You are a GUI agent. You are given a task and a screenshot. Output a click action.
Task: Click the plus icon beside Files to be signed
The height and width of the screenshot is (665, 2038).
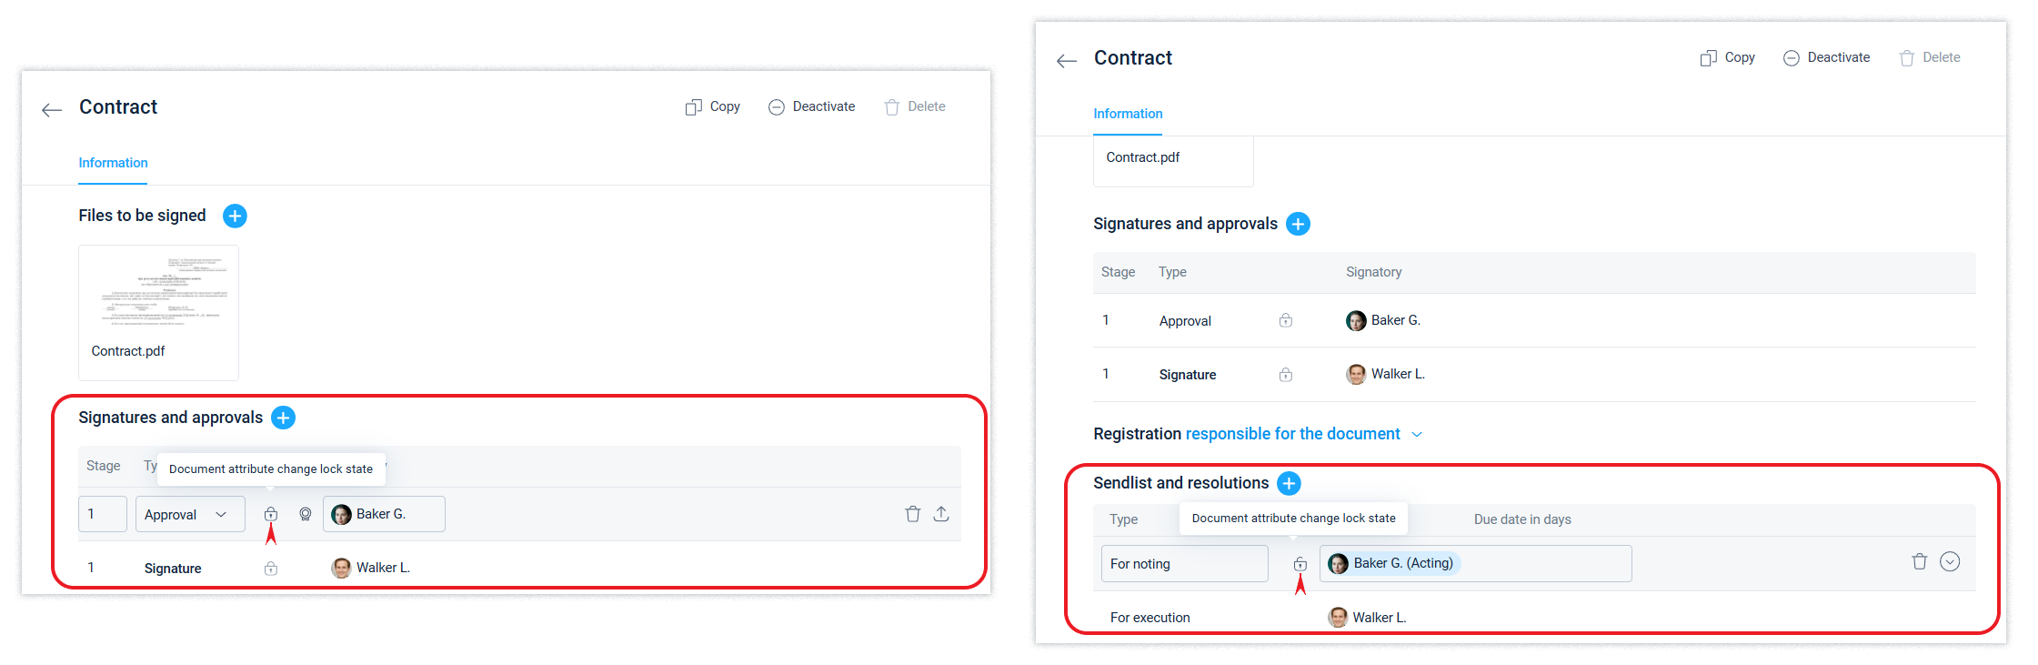pos(235,216)
